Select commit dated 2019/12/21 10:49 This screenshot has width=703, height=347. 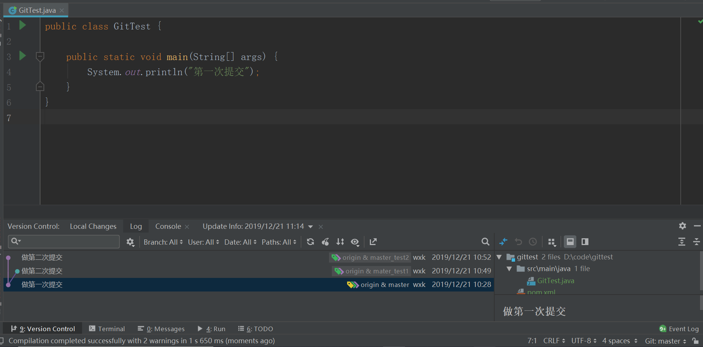point(248,271)
